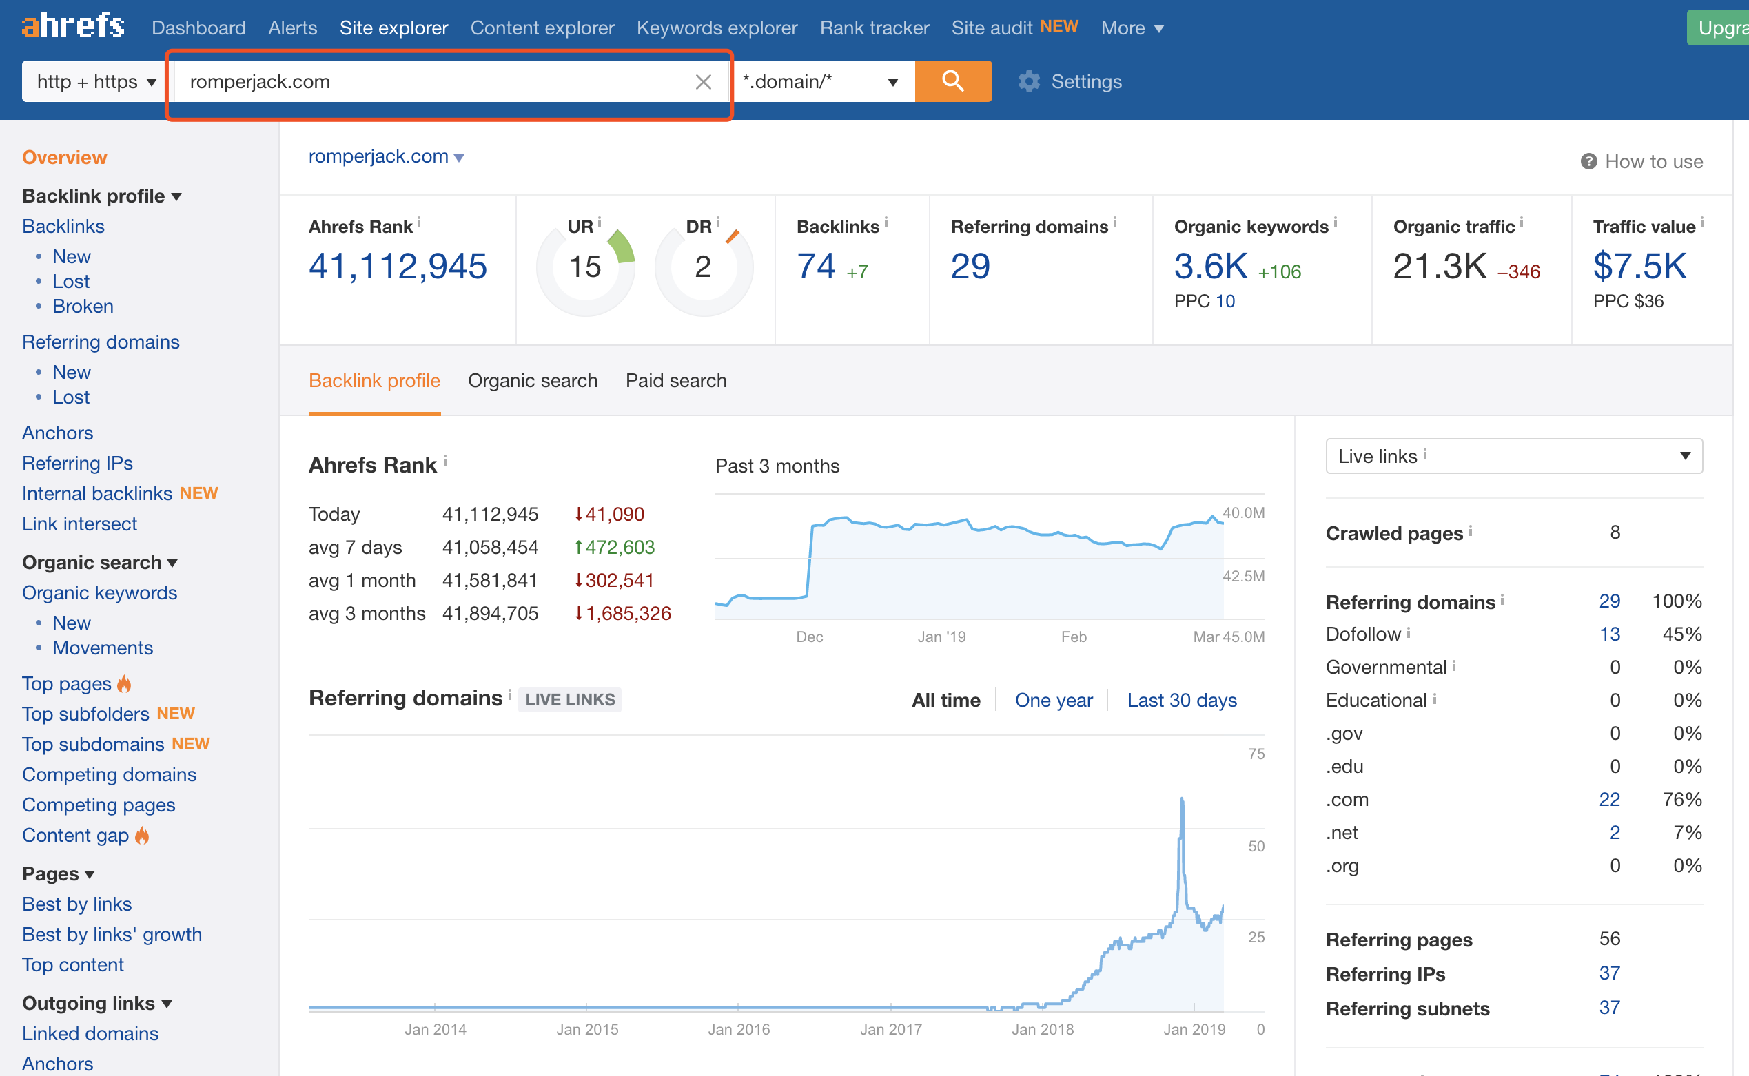Click info icon beside Dofollow

coord(1409,632)
